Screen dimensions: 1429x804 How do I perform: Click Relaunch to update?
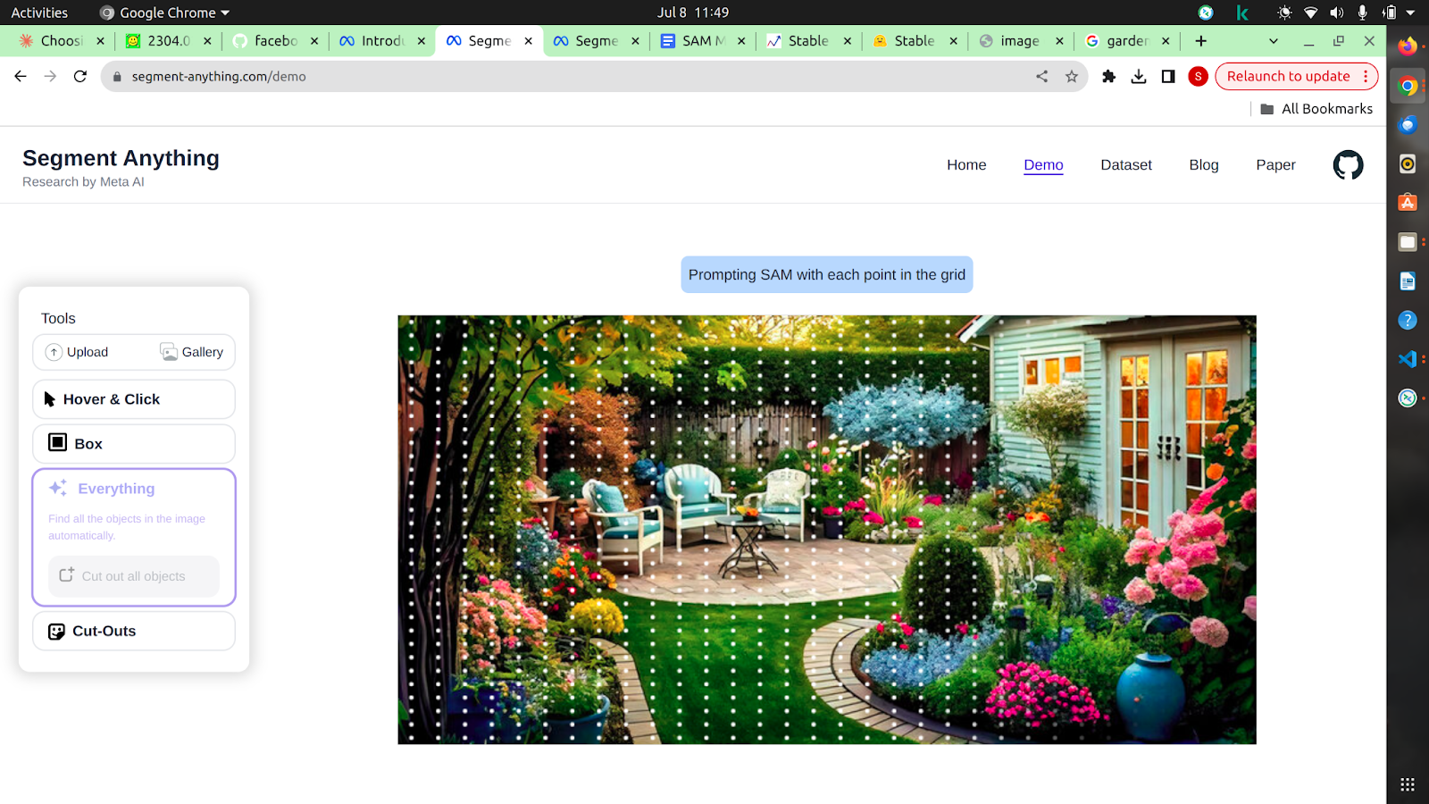pos(1288,77)
